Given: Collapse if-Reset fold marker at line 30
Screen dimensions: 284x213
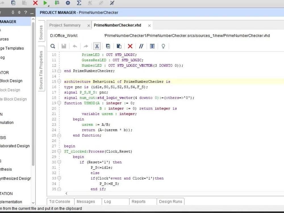Looking at the screenshot, I should tap(59, 162).
